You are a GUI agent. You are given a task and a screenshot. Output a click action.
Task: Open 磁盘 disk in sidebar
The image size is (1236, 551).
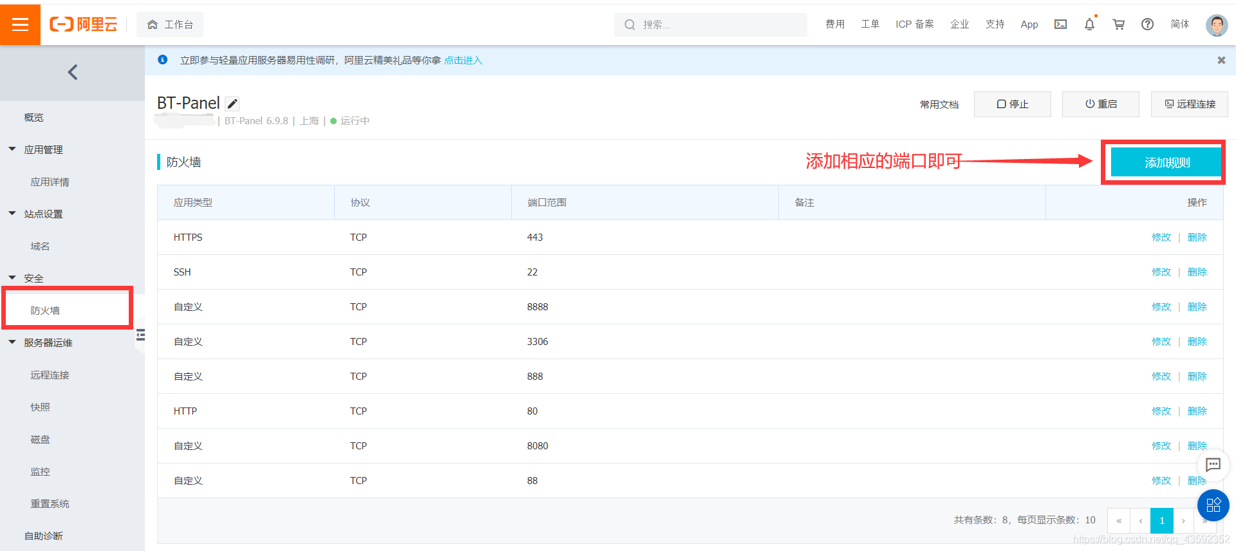coord(40,440)
